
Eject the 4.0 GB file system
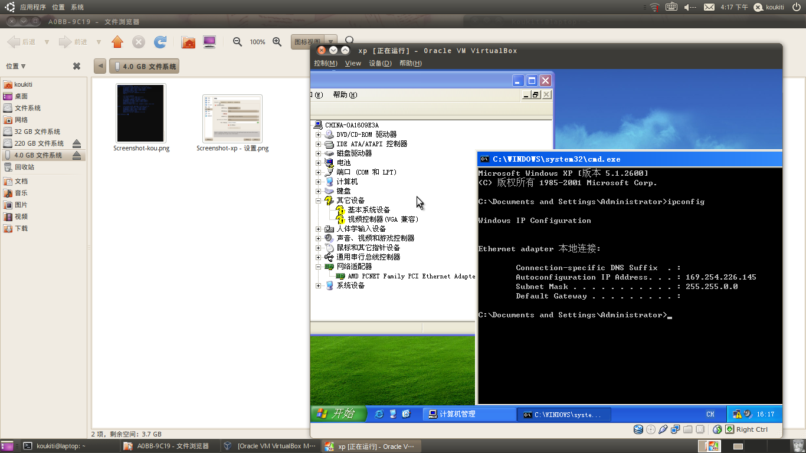click(x=77, y=155)
